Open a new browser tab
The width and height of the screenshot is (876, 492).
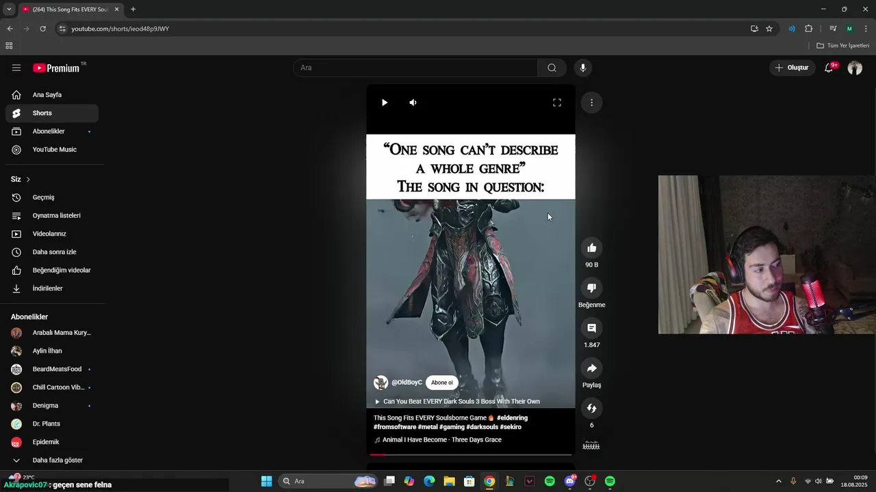(x=133, y=9)
